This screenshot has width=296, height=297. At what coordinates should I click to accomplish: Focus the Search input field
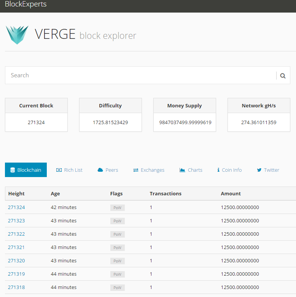coord(140,75)
